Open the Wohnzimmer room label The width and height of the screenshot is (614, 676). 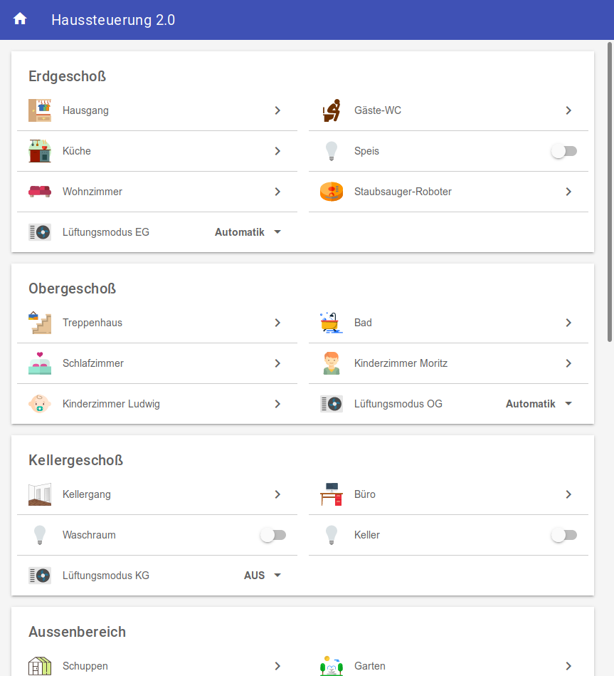pyautogui.click(x=92, y=192)
